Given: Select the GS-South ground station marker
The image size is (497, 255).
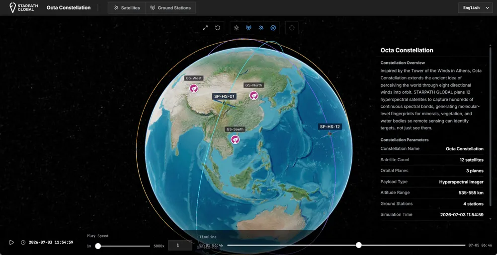Looking at the screenshot, I should click(x=235, y=139).
